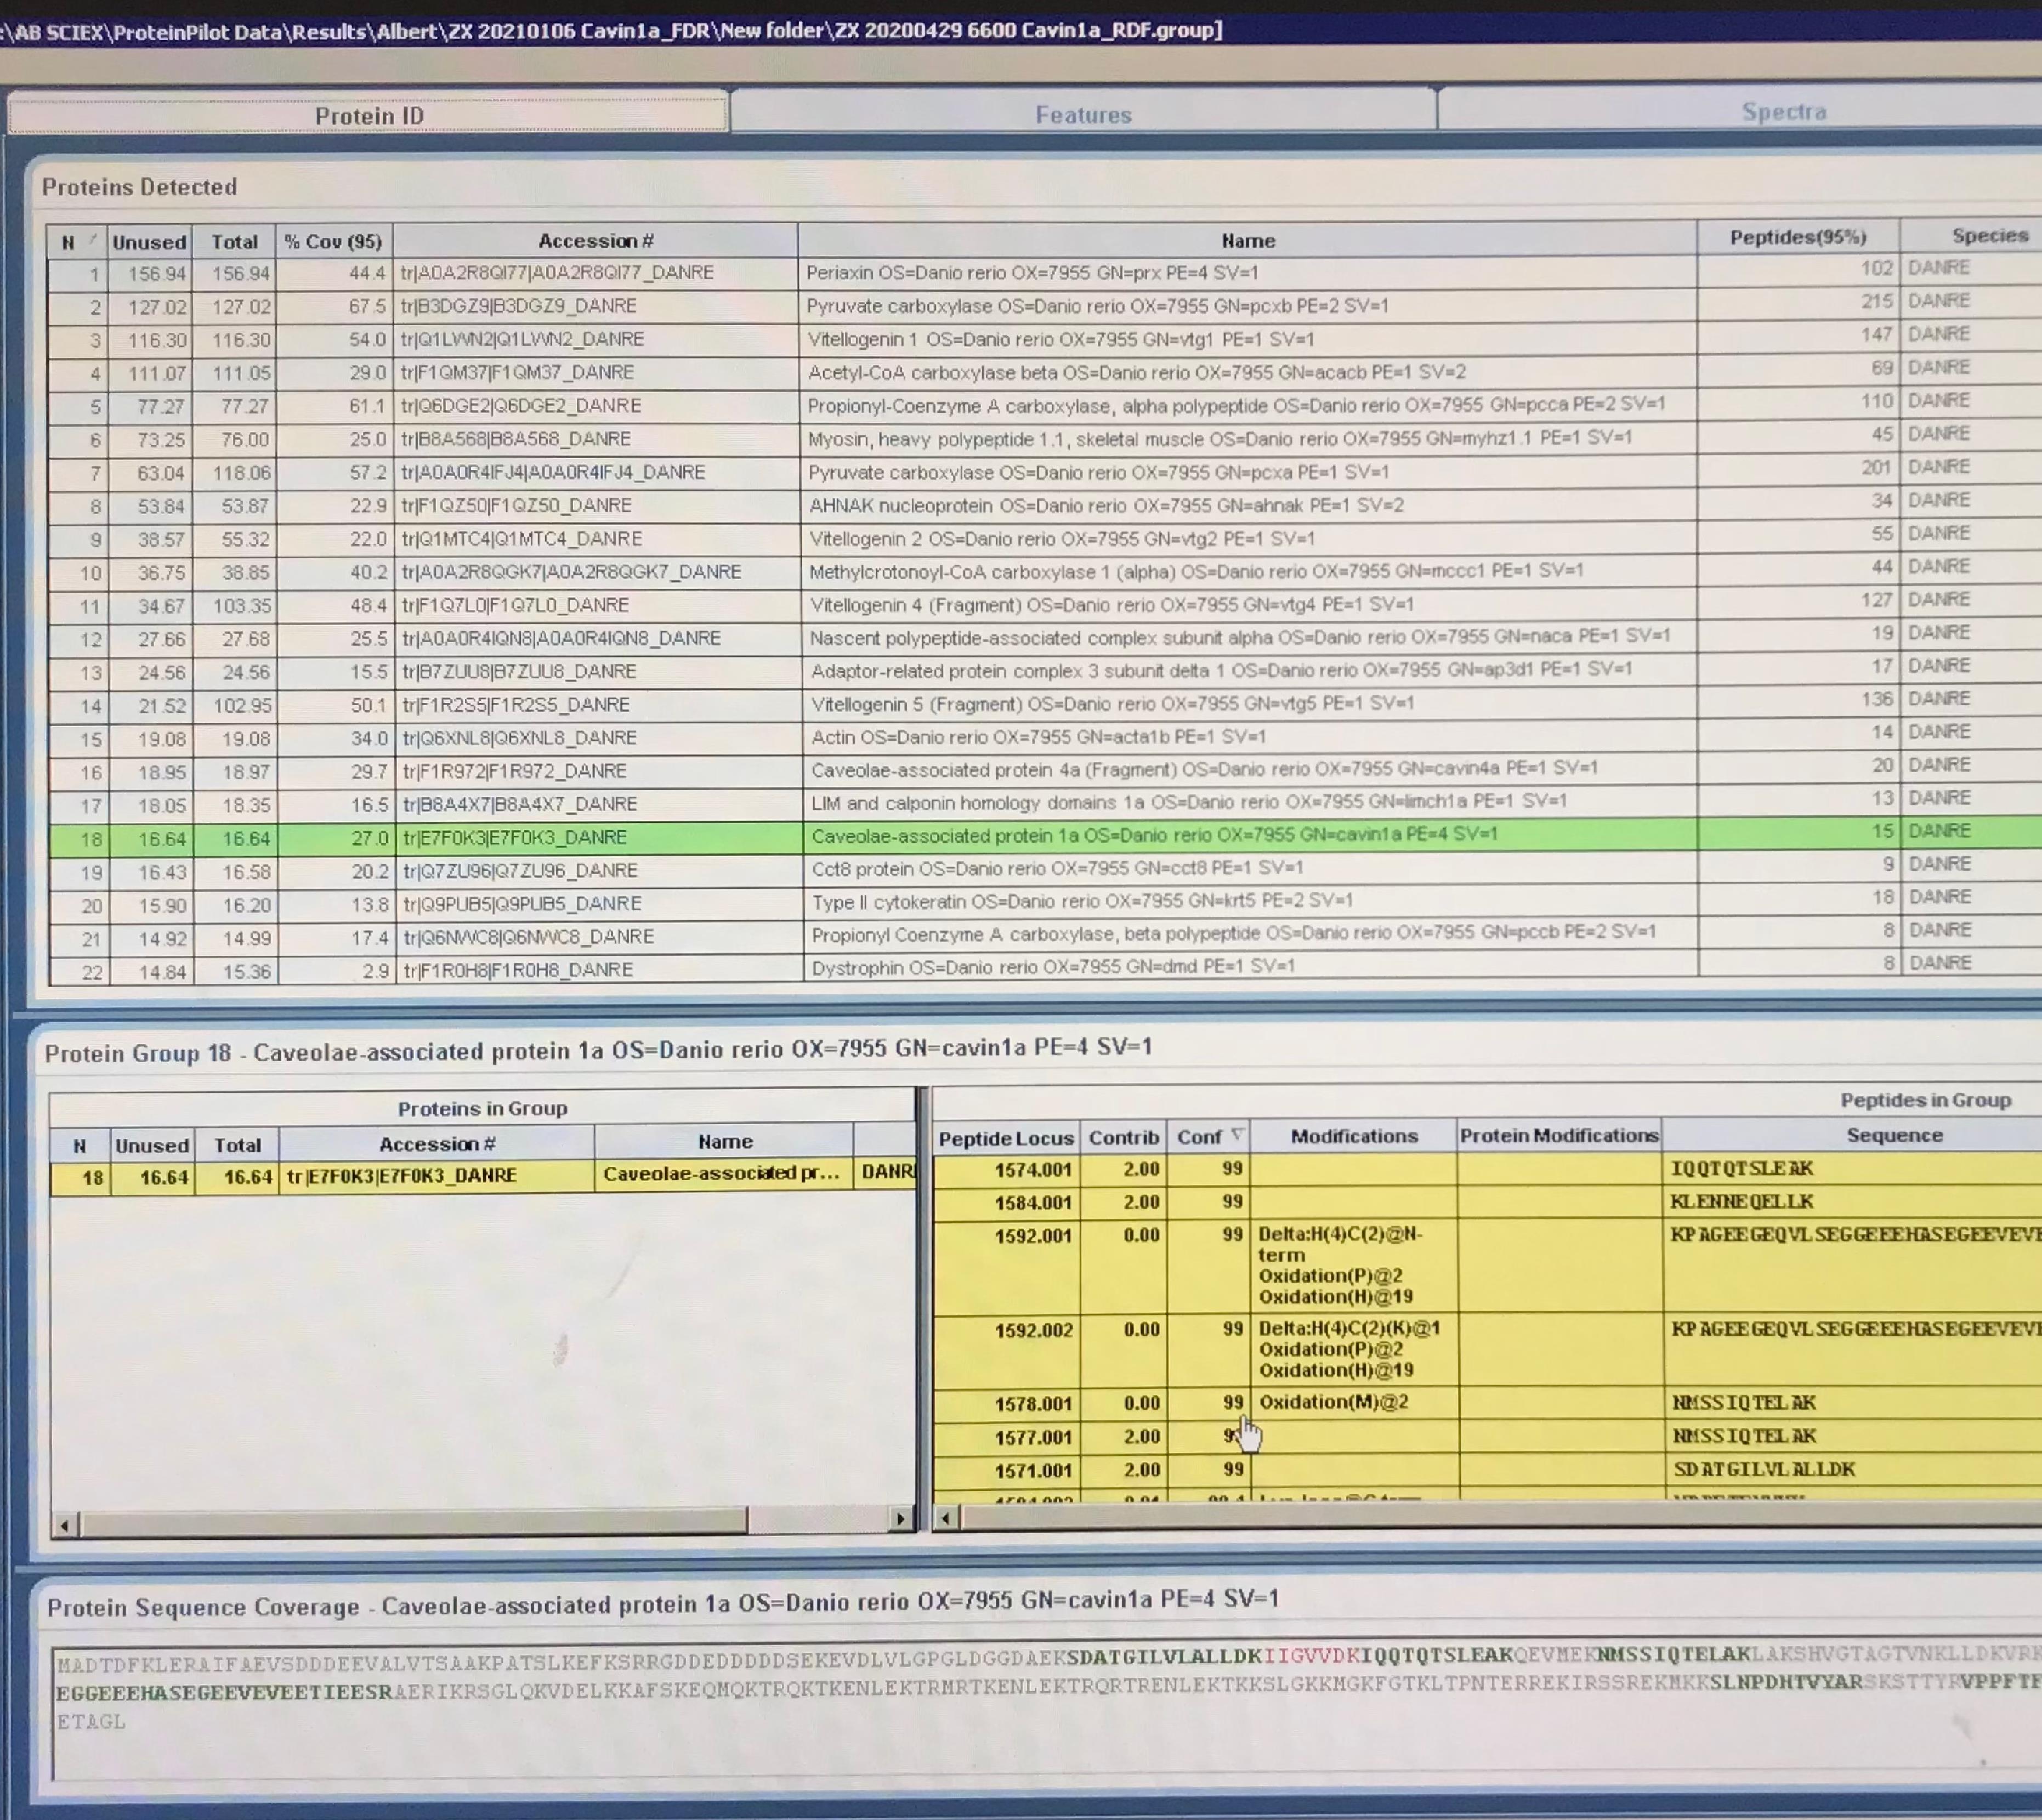The height and width of the screenshot is (1820, 2042).
Task: Click Accession # header in Proteins in Group
Action: tap(437, 1143)
